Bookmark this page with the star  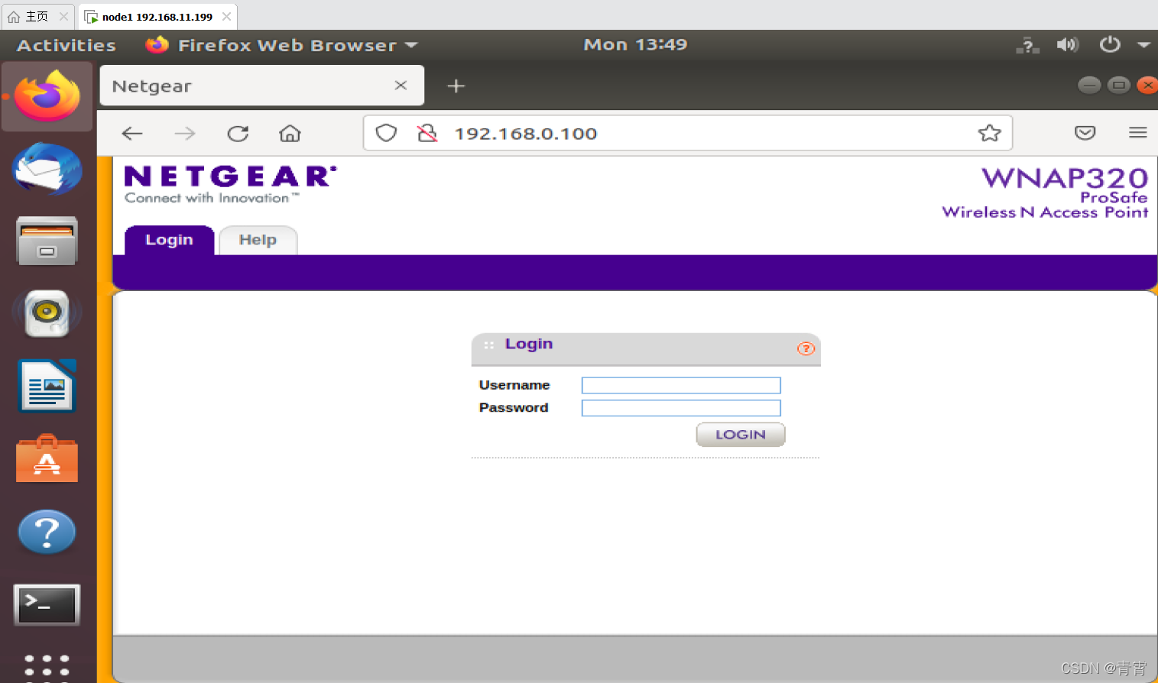(x=989, y=133)
